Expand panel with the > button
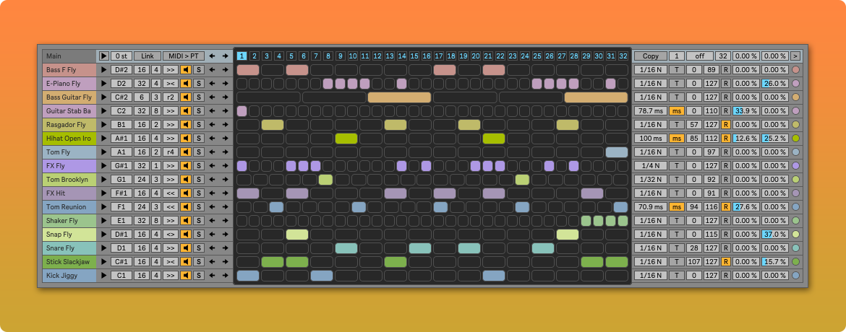This screenshot has height=332, width=846. pyautogui.click(x=795, y=56)
